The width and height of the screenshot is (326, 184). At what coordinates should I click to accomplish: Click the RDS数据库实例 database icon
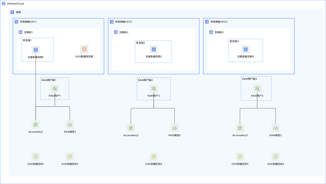pyautogui.click(x=84, y=49)
